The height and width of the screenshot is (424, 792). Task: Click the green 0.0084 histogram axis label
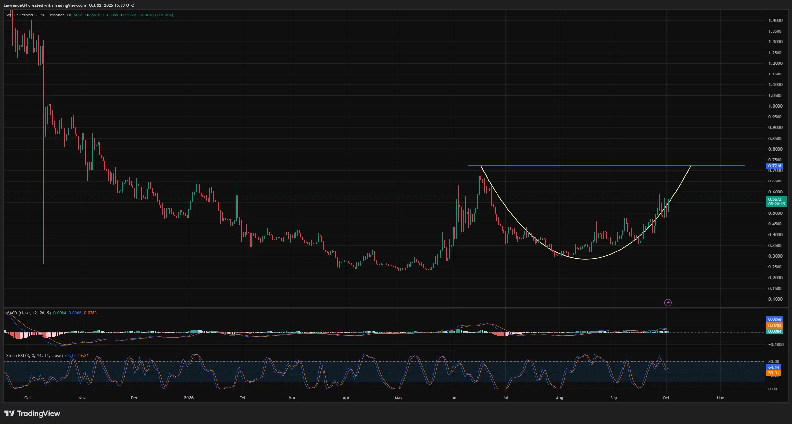[774, 331]
